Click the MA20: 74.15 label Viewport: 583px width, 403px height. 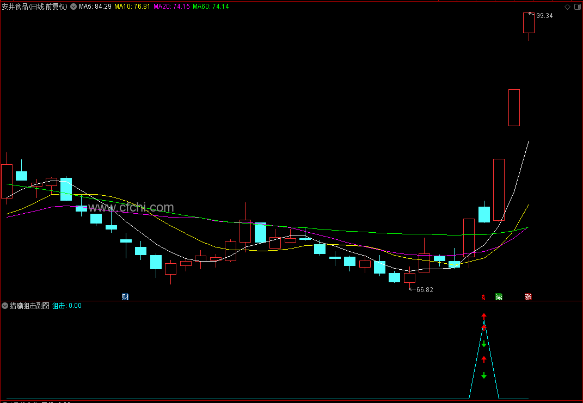click(x=172, y=7)
